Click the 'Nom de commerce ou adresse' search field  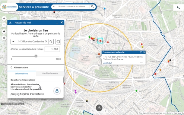72,7
